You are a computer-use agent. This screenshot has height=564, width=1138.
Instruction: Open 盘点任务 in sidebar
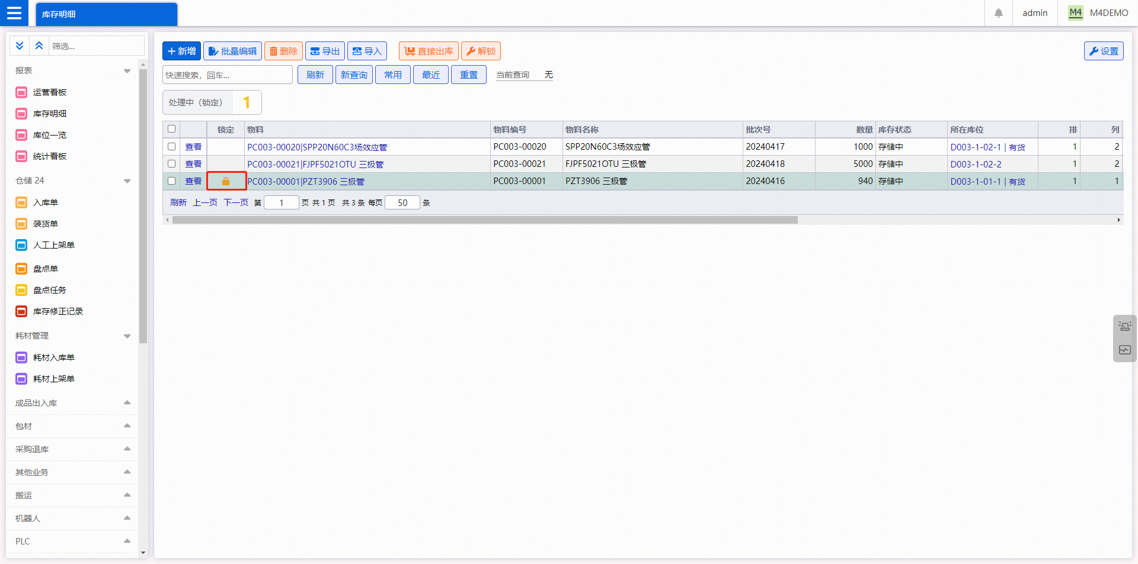click(50, 290)
